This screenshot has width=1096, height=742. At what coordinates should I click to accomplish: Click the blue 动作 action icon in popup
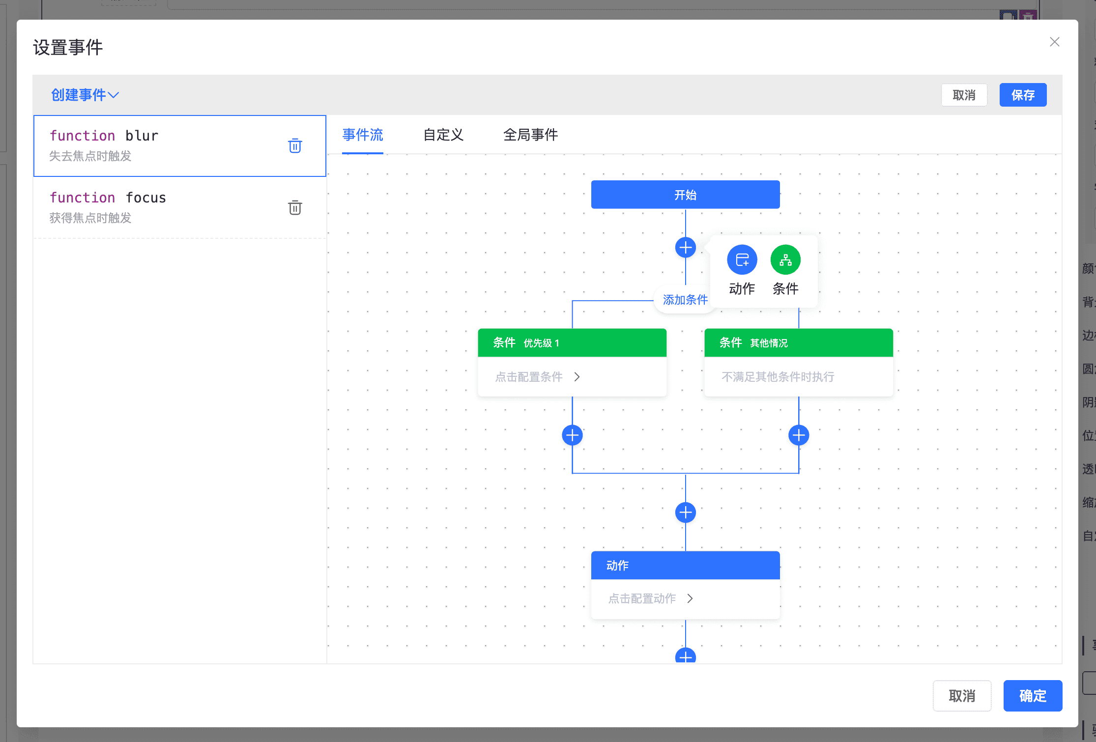742,260
